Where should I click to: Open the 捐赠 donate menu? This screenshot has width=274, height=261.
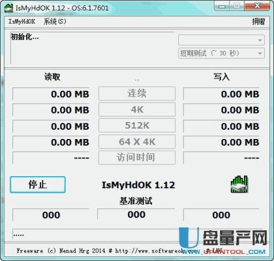258,22
